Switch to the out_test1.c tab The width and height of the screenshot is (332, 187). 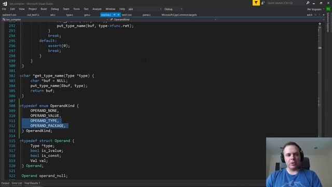coord(33,15)
